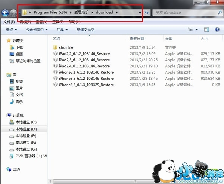Click the change view icon
The height and width of the screenshot is (184, 224).
190,30
